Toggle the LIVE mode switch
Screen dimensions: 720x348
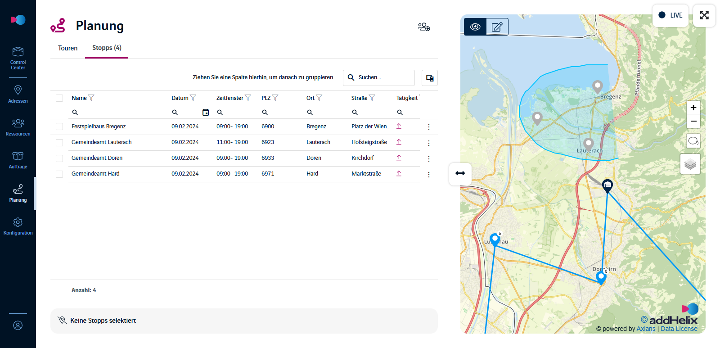click(x=670, y=15)
